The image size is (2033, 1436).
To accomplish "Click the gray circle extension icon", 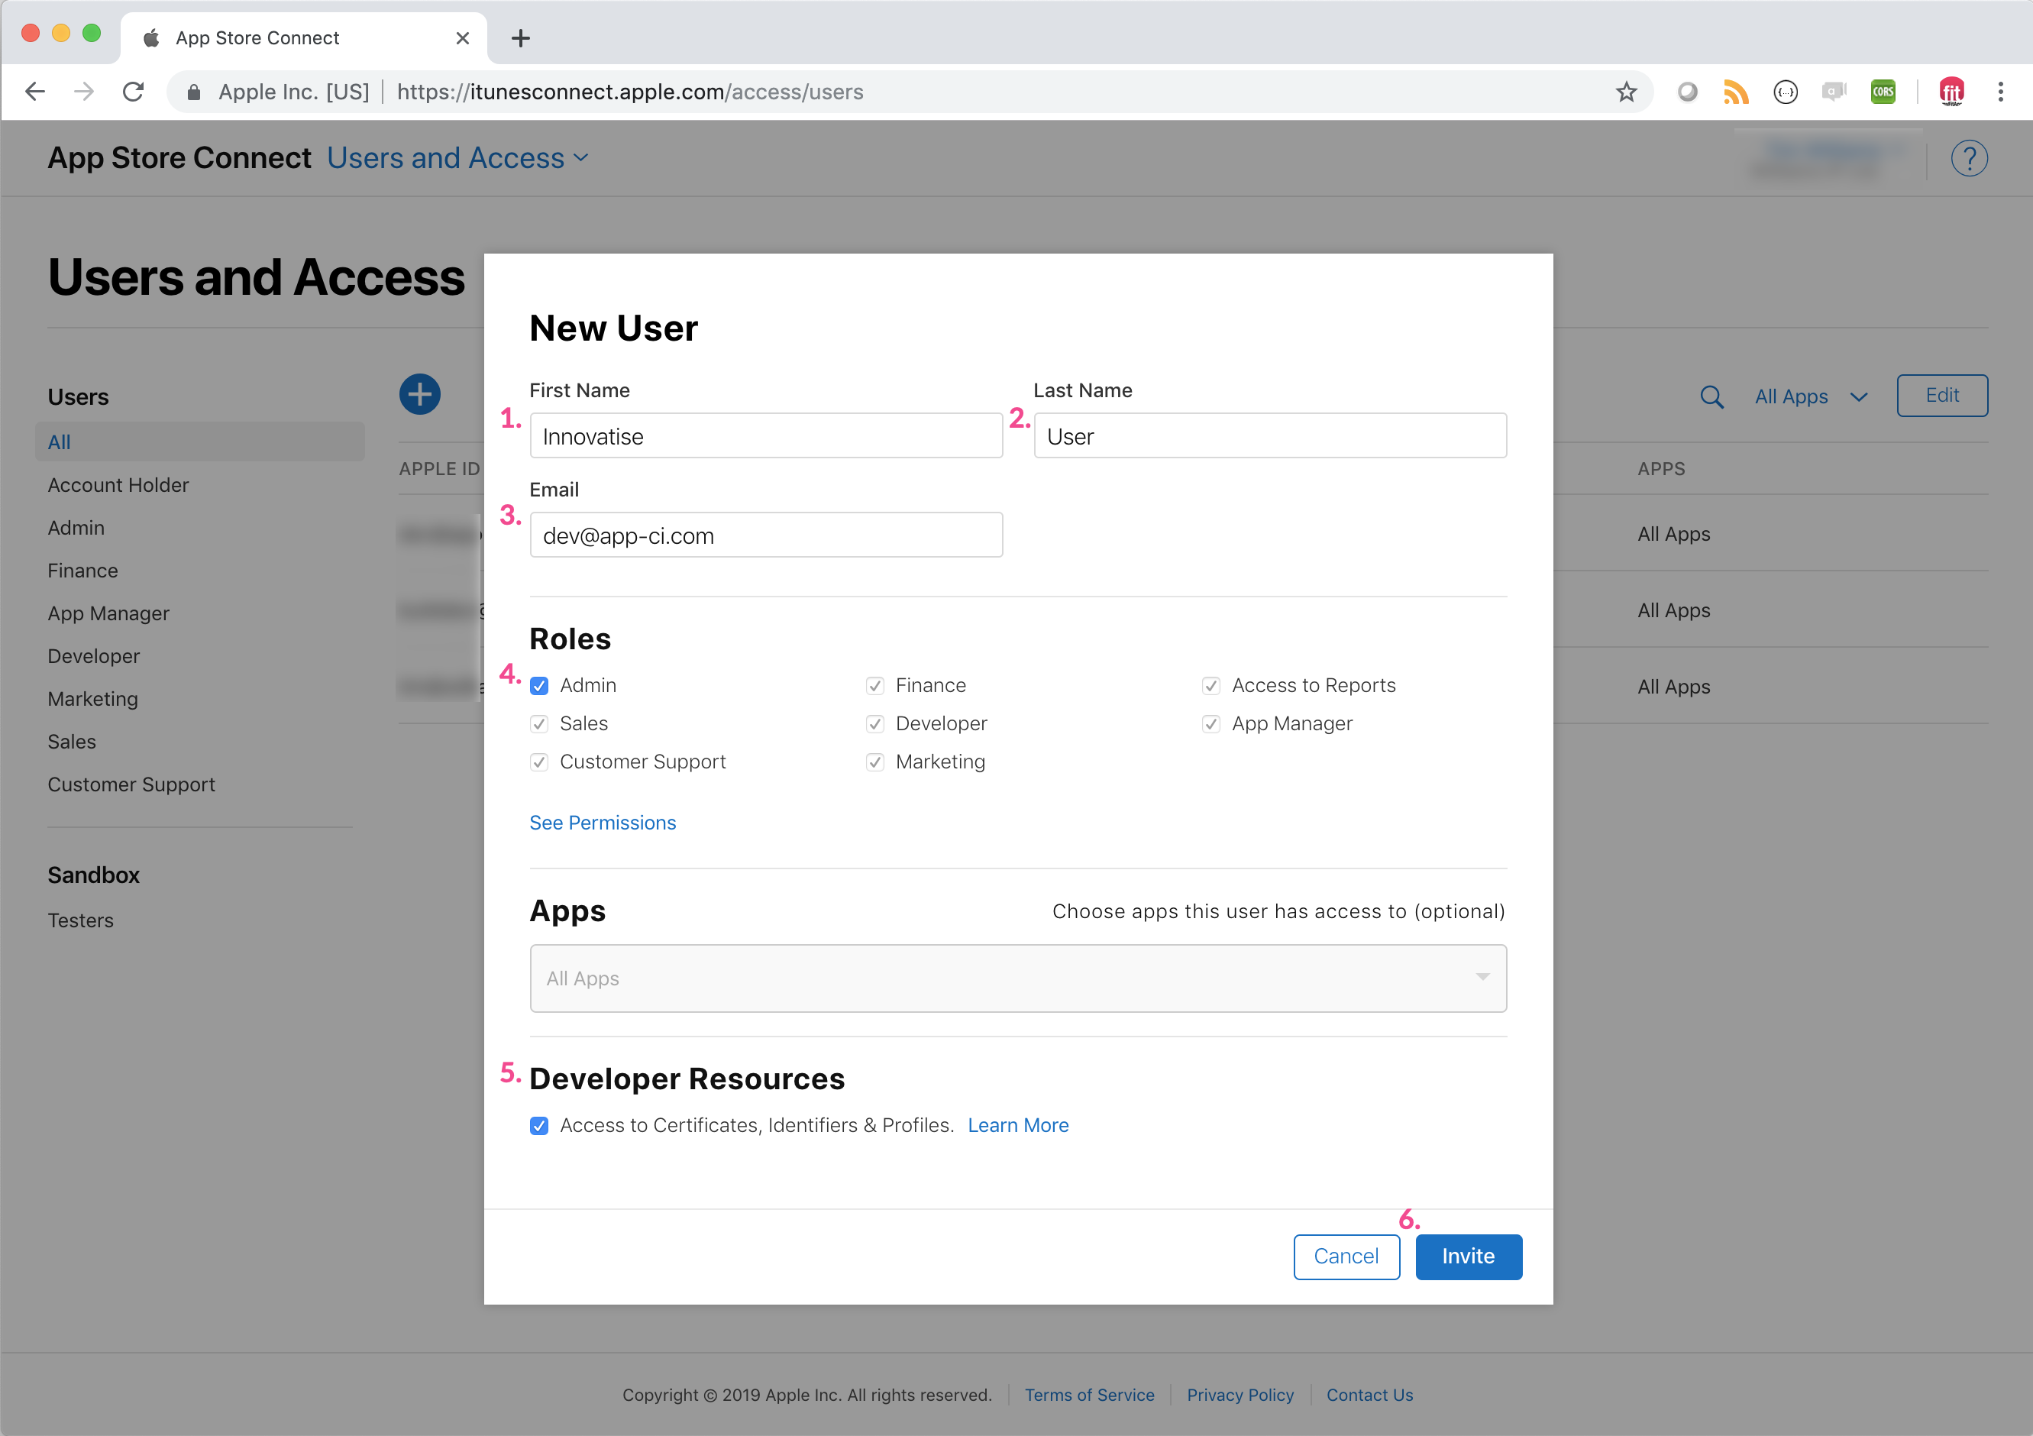I will click(1688, 91).
